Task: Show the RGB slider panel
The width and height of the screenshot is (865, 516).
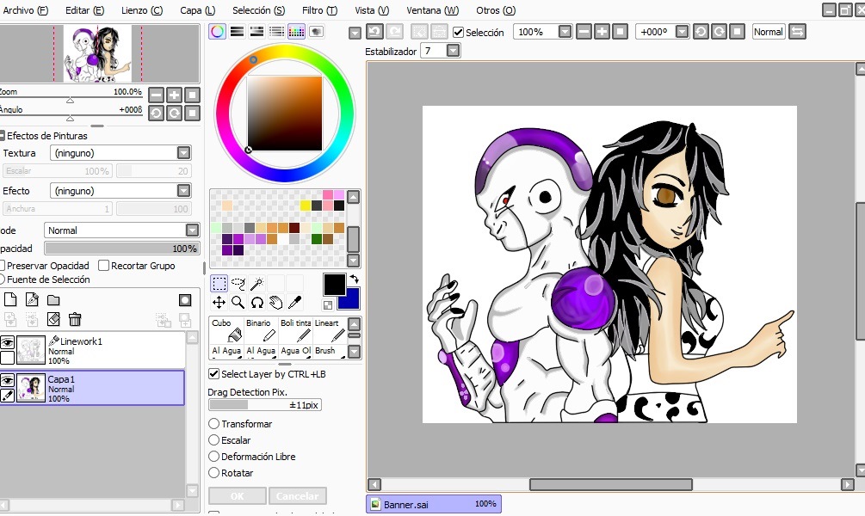Action: 238,32
